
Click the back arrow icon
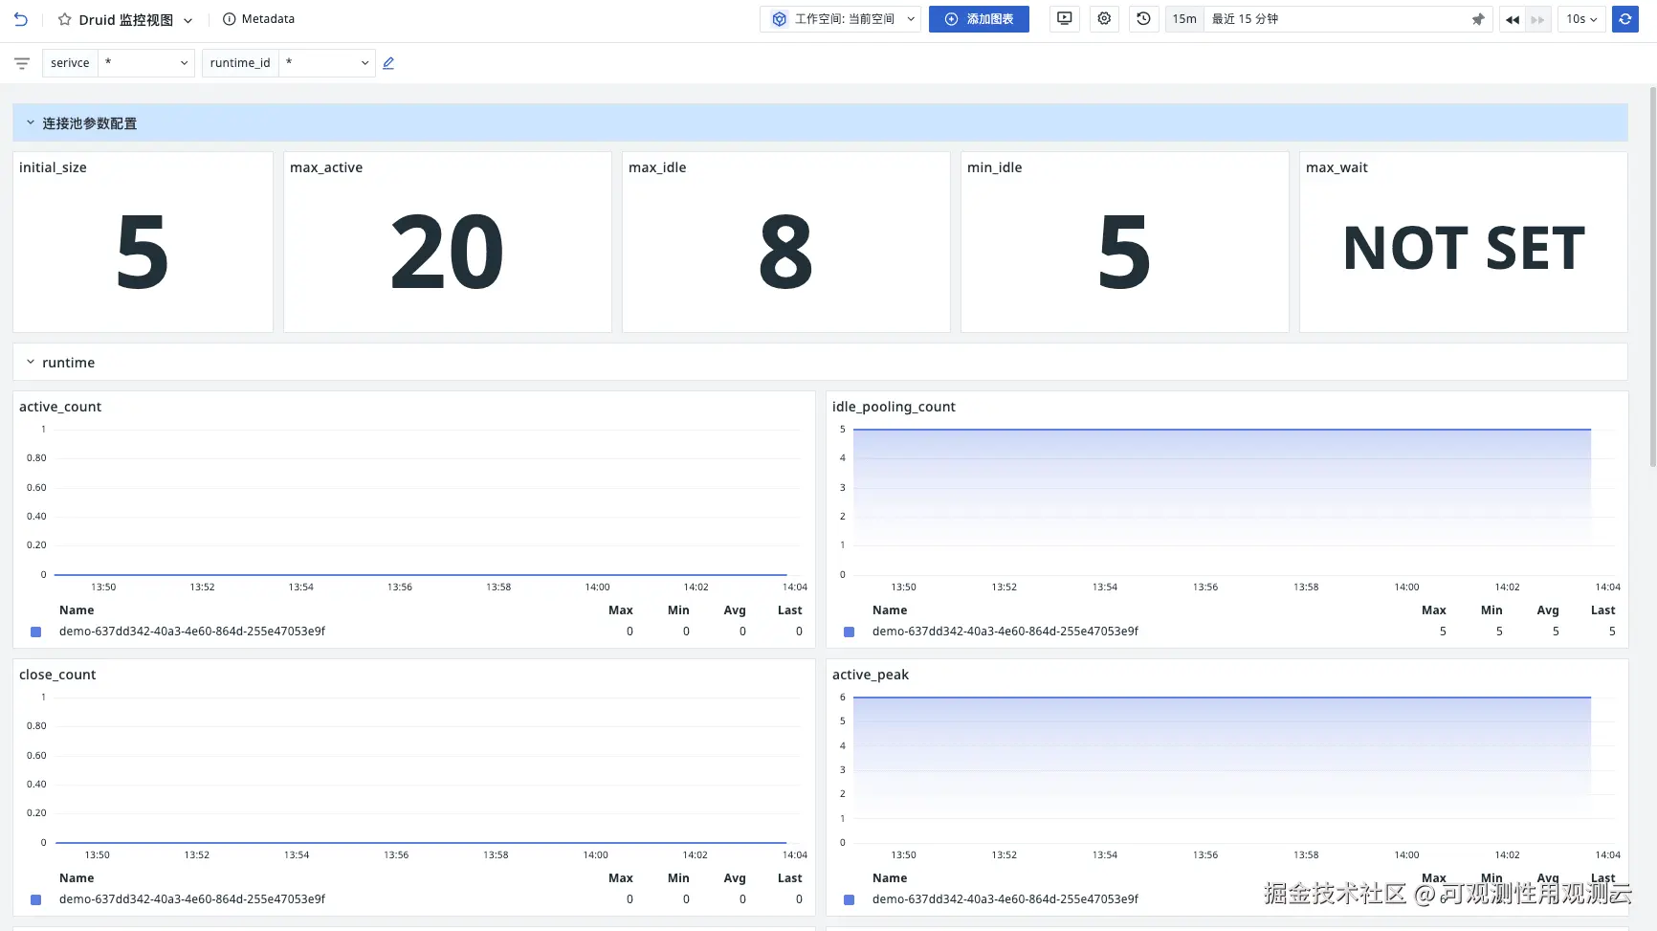click(x=21, y=19)
